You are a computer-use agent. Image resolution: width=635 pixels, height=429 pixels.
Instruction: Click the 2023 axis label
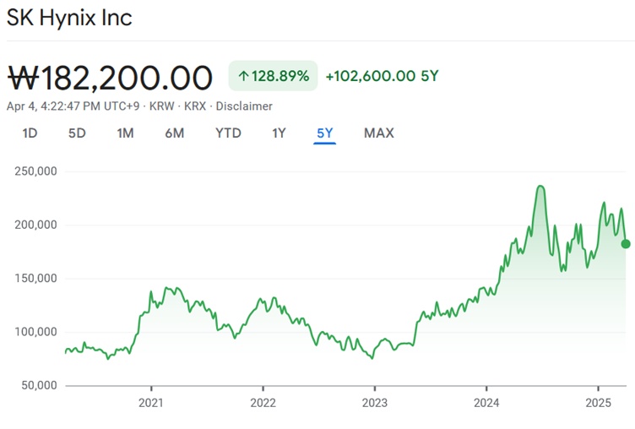coord(375,403)
